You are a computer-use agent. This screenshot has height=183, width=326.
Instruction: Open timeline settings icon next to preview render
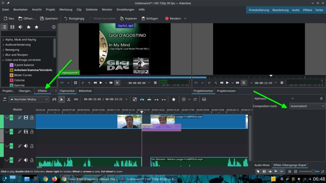[195, 99]
